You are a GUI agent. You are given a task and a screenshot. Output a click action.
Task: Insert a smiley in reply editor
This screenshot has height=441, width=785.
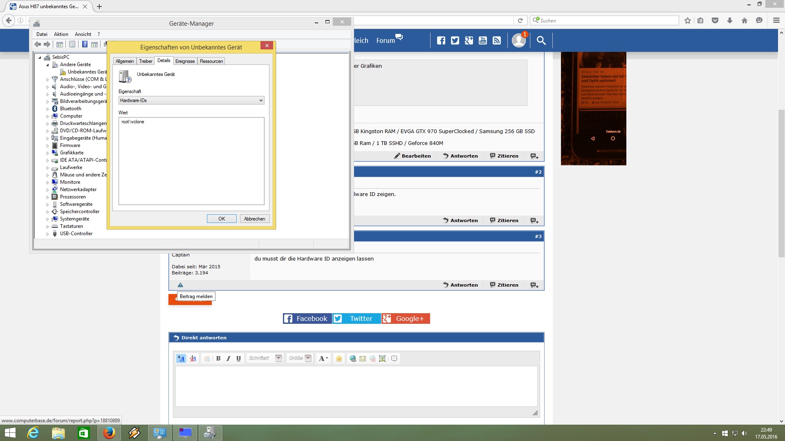[x=339, y=359]
